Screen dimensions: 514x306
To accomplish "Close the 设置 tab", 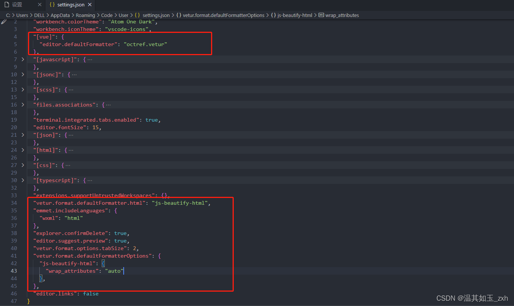I will 40,5.
